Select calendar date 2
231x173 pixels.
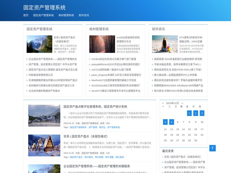tap(196, 113)
